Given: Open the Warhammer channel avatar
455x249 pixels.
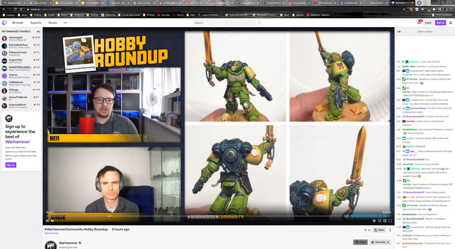Looking at the screenshot, I should (50, 245).
